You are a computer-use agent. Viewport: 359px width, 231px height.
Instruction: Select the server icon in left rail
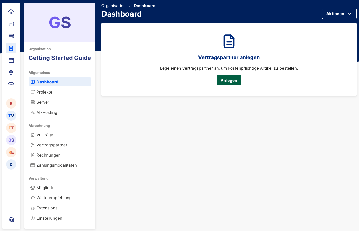[11, 36]
